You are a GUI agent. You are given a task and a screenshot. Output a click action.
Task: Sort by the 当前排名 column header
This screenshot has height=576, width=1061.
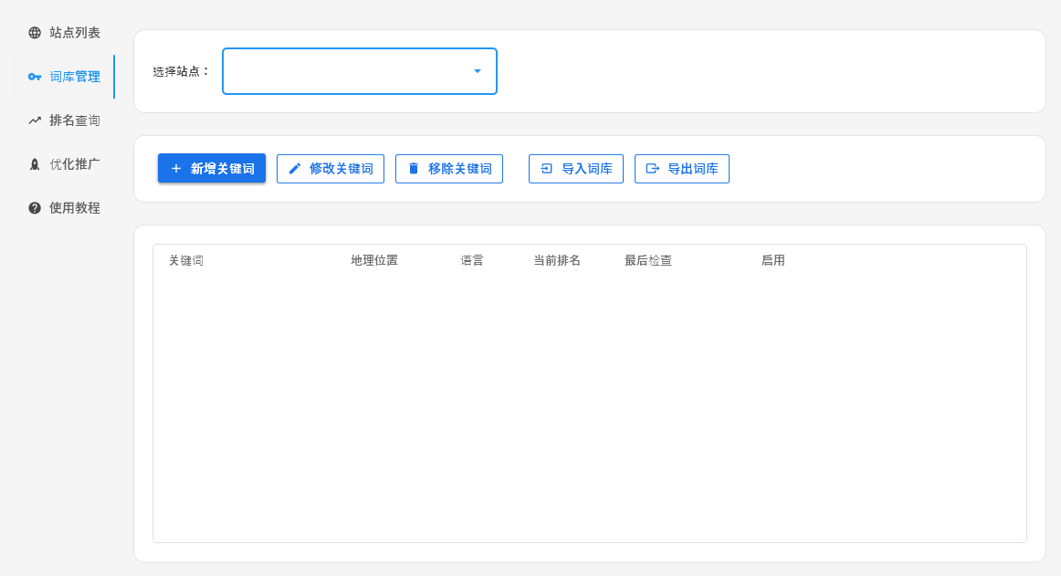pyautogui.click(x=557, y=261)
